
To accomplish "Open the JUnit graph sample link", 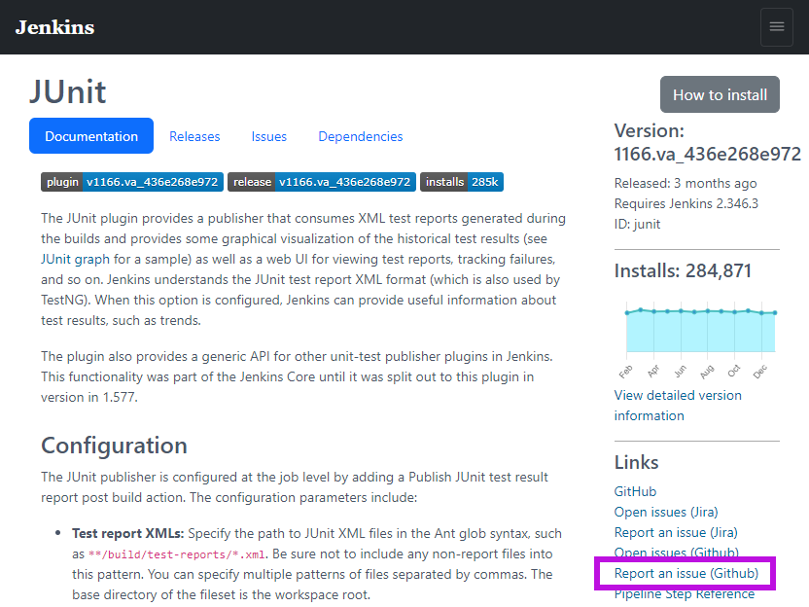I will point(55,260).
